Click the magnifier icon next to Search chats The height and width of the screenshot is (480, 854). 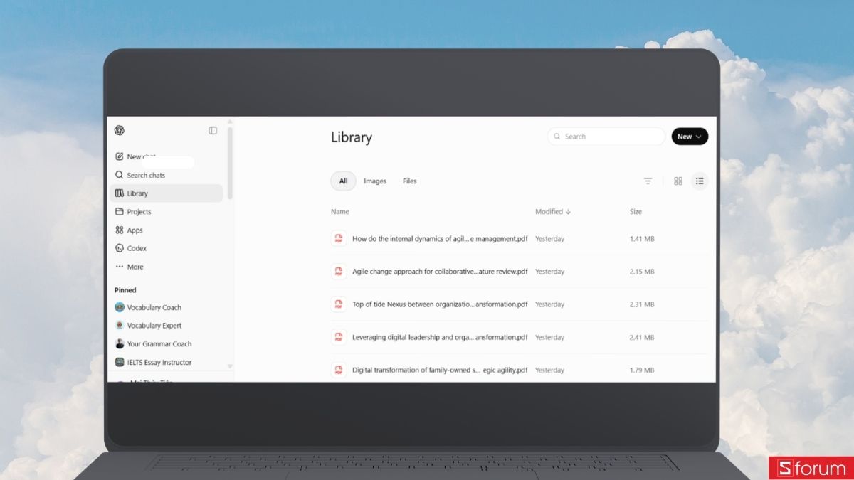[120, 175]
